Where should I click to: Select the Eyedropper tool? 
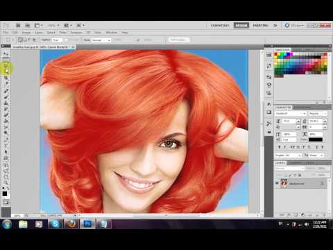6,83
